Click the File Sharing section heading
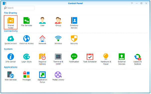 (10, 13)
